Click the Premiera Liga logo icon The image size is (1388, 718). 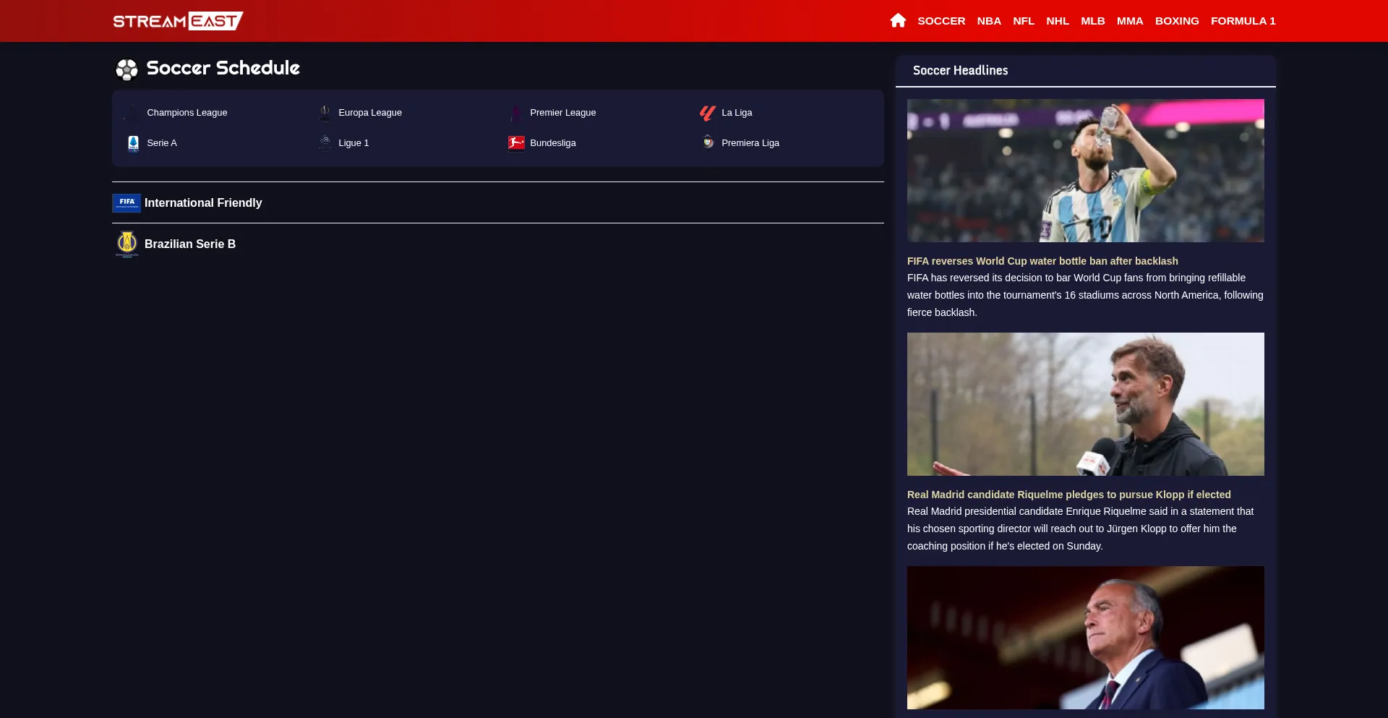coord(708,142)
